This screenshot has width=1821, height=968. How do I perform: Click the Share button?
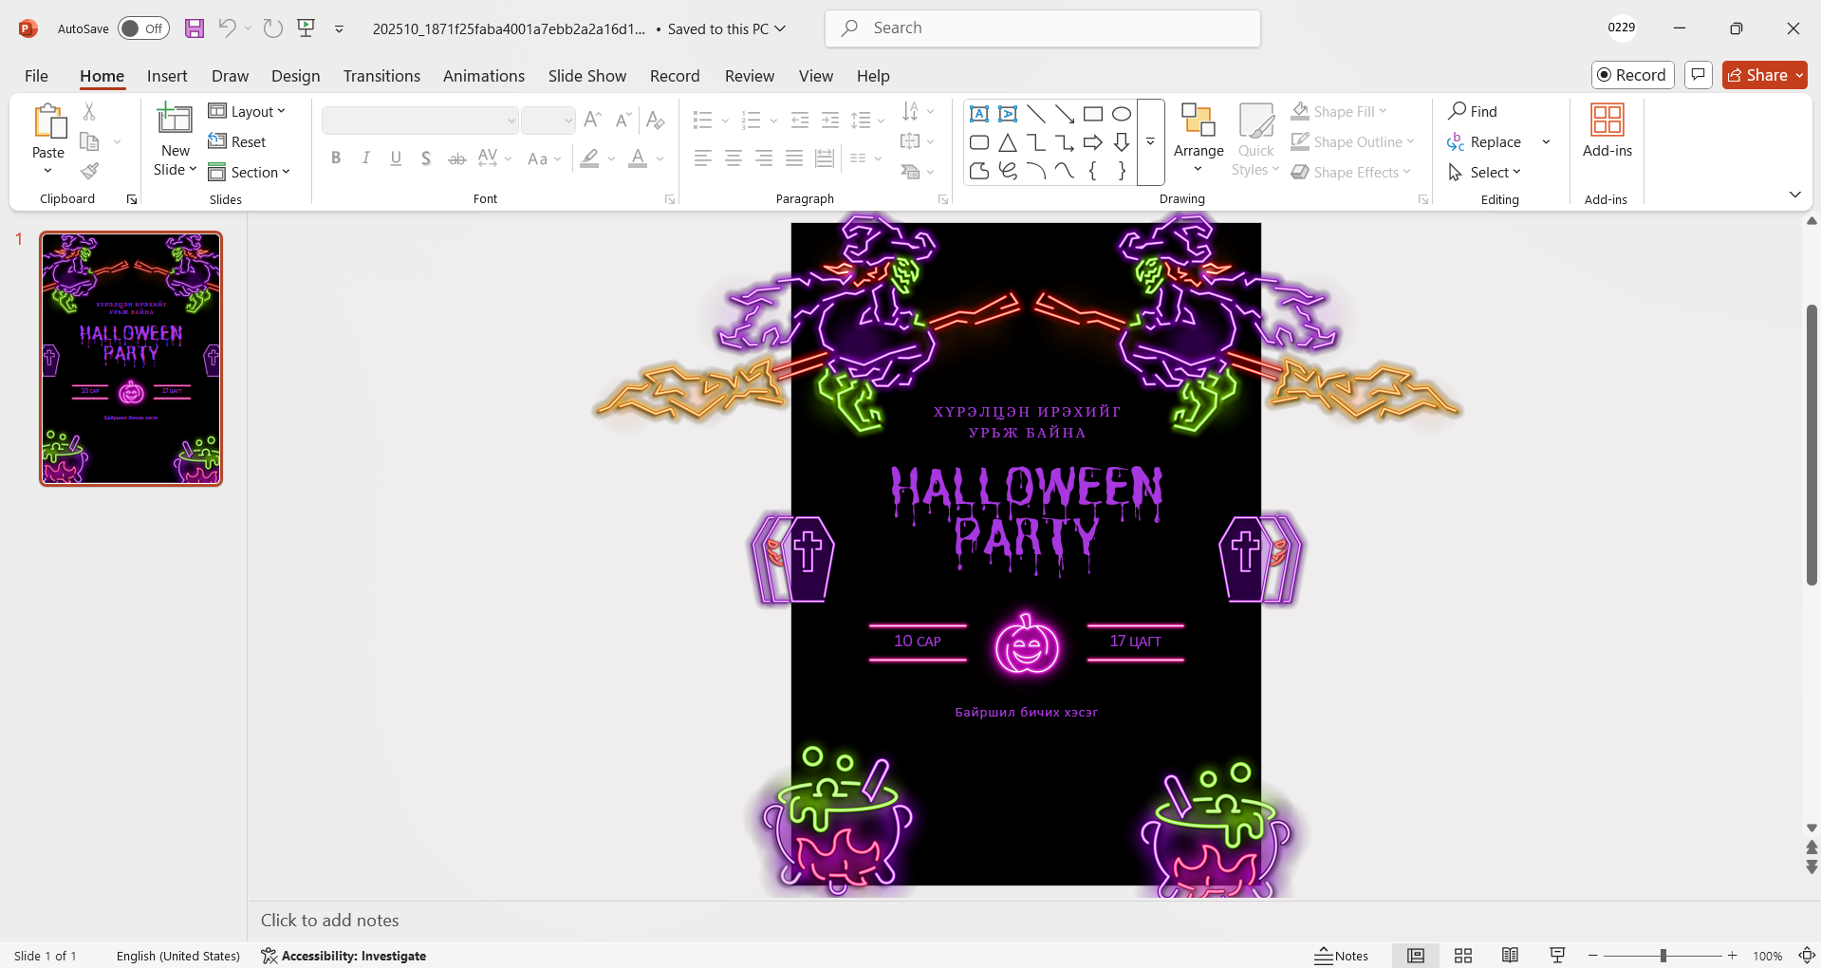1763,75
